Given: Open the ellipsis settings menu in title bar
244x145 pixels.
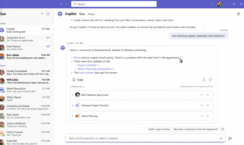Looking at the screenshot, I should click(212, 4).
